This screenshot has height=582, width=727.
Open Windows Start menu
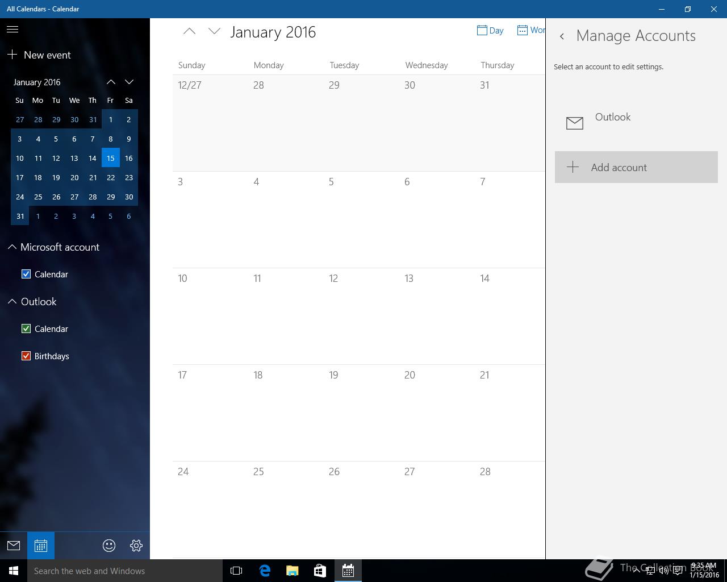(14, 571)
